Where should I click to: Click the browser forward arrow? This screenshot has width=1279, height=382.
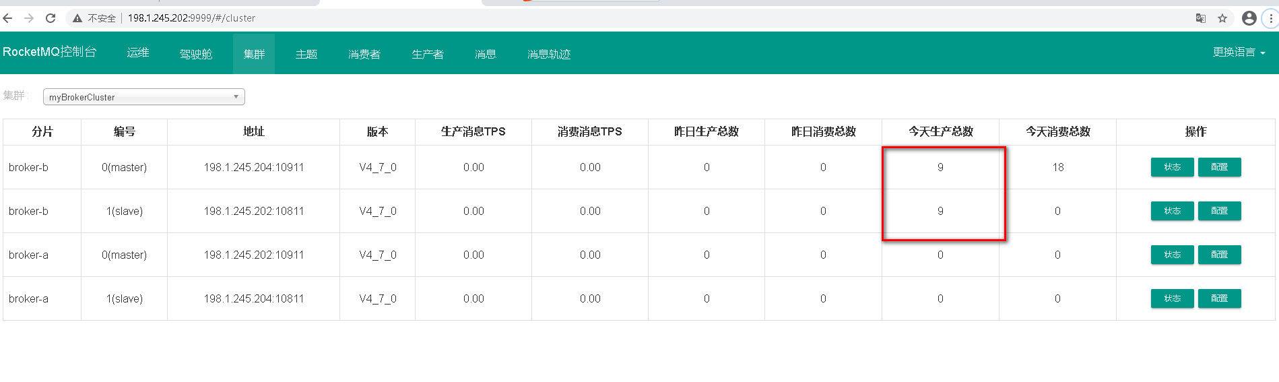tap(29, 18)
